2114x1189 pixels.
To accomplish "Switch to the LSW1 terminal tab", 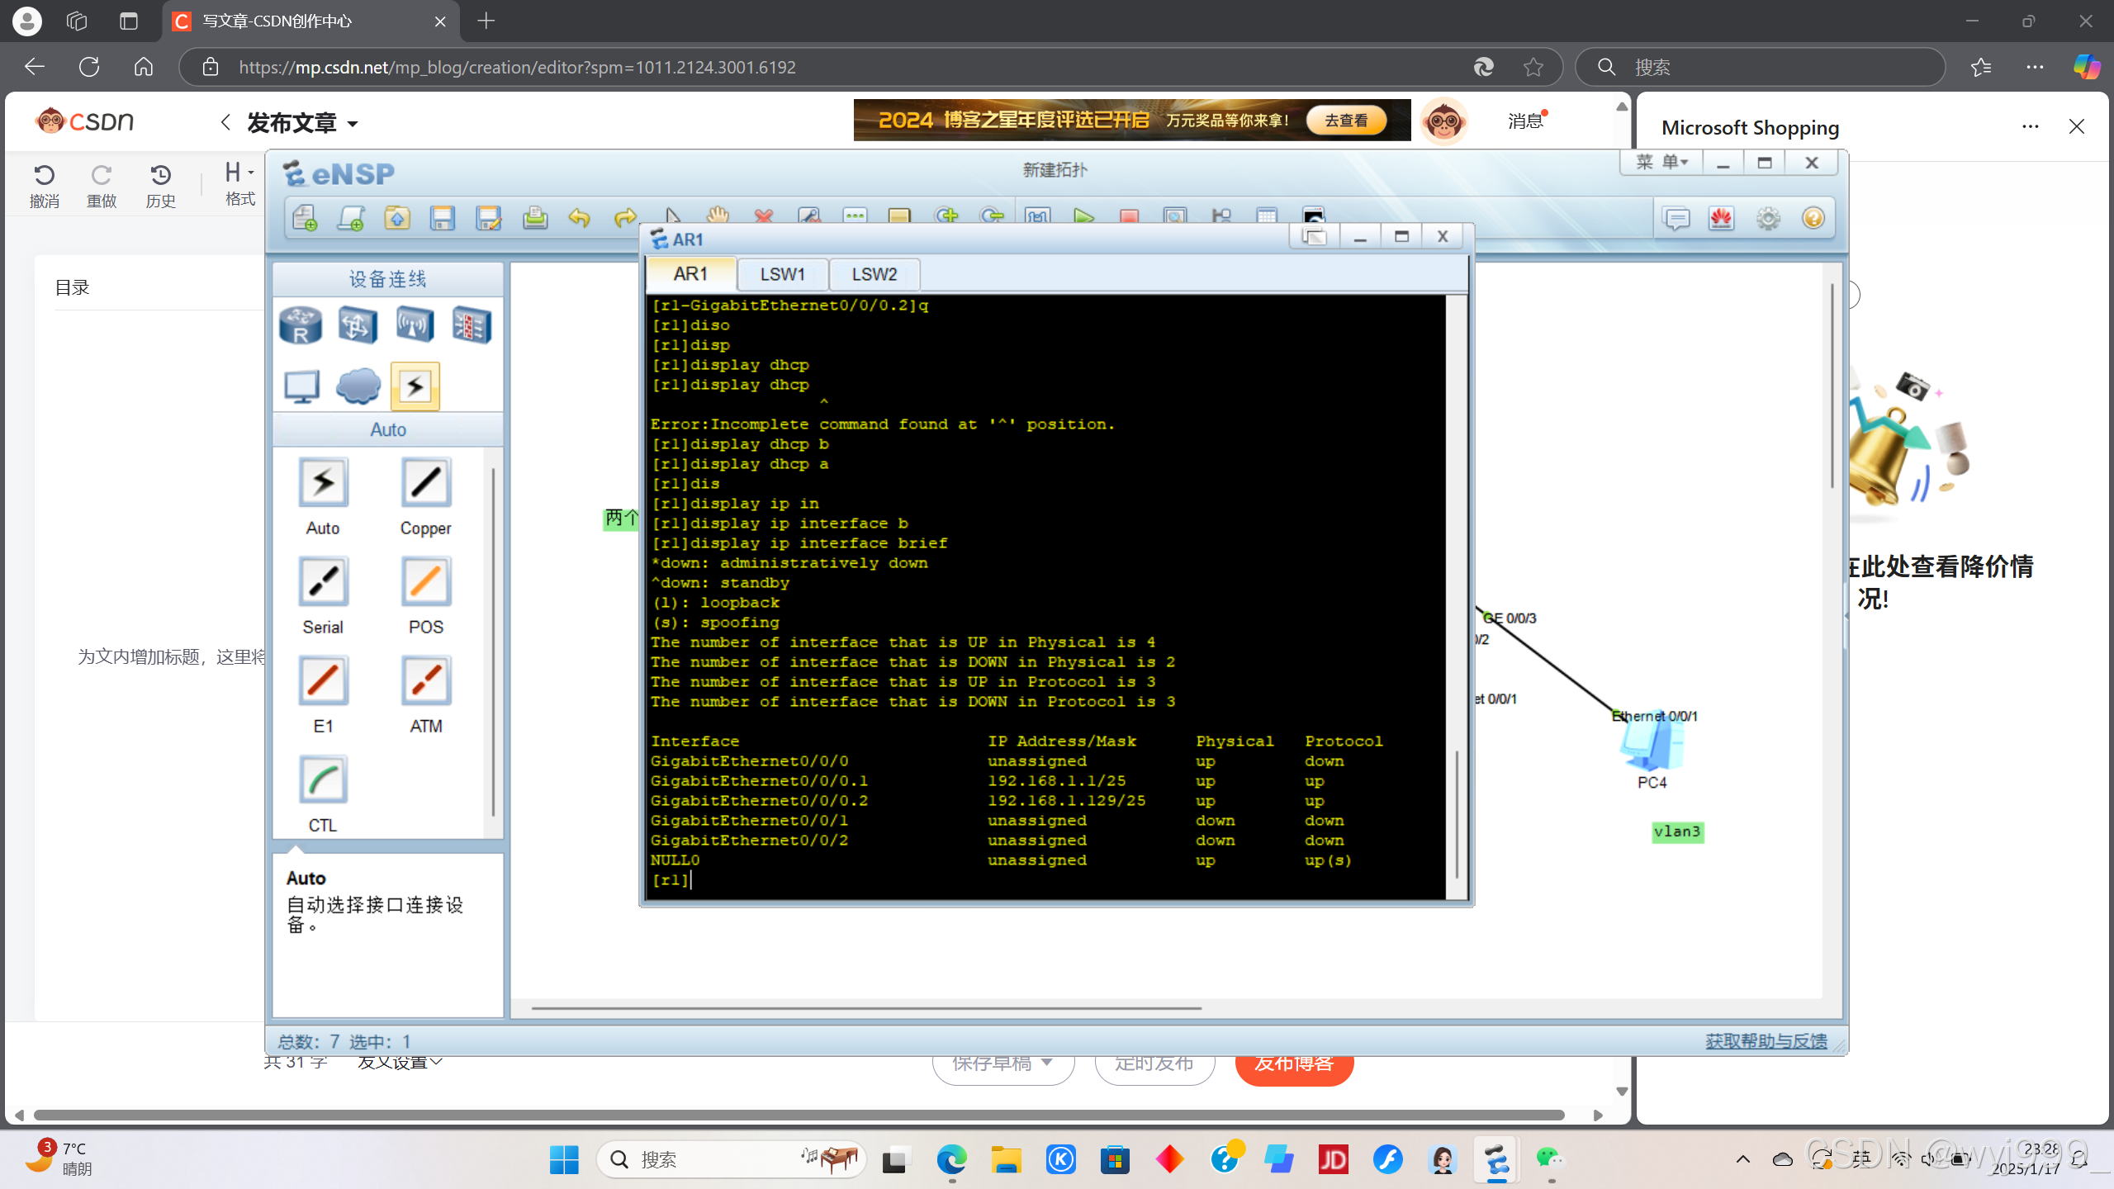I will click(782, 274).
